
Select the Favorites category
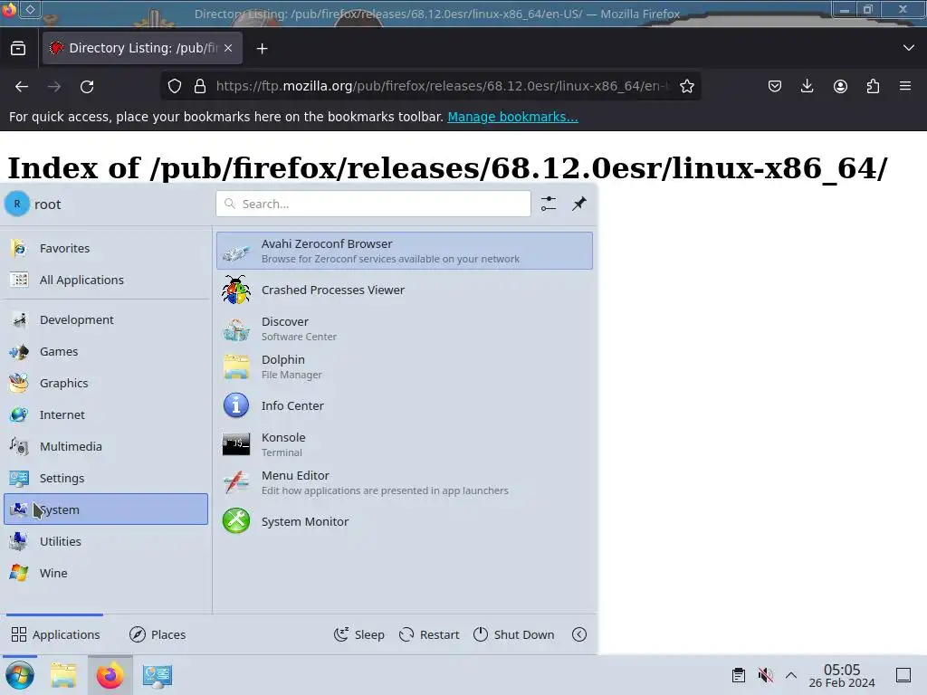106,248
